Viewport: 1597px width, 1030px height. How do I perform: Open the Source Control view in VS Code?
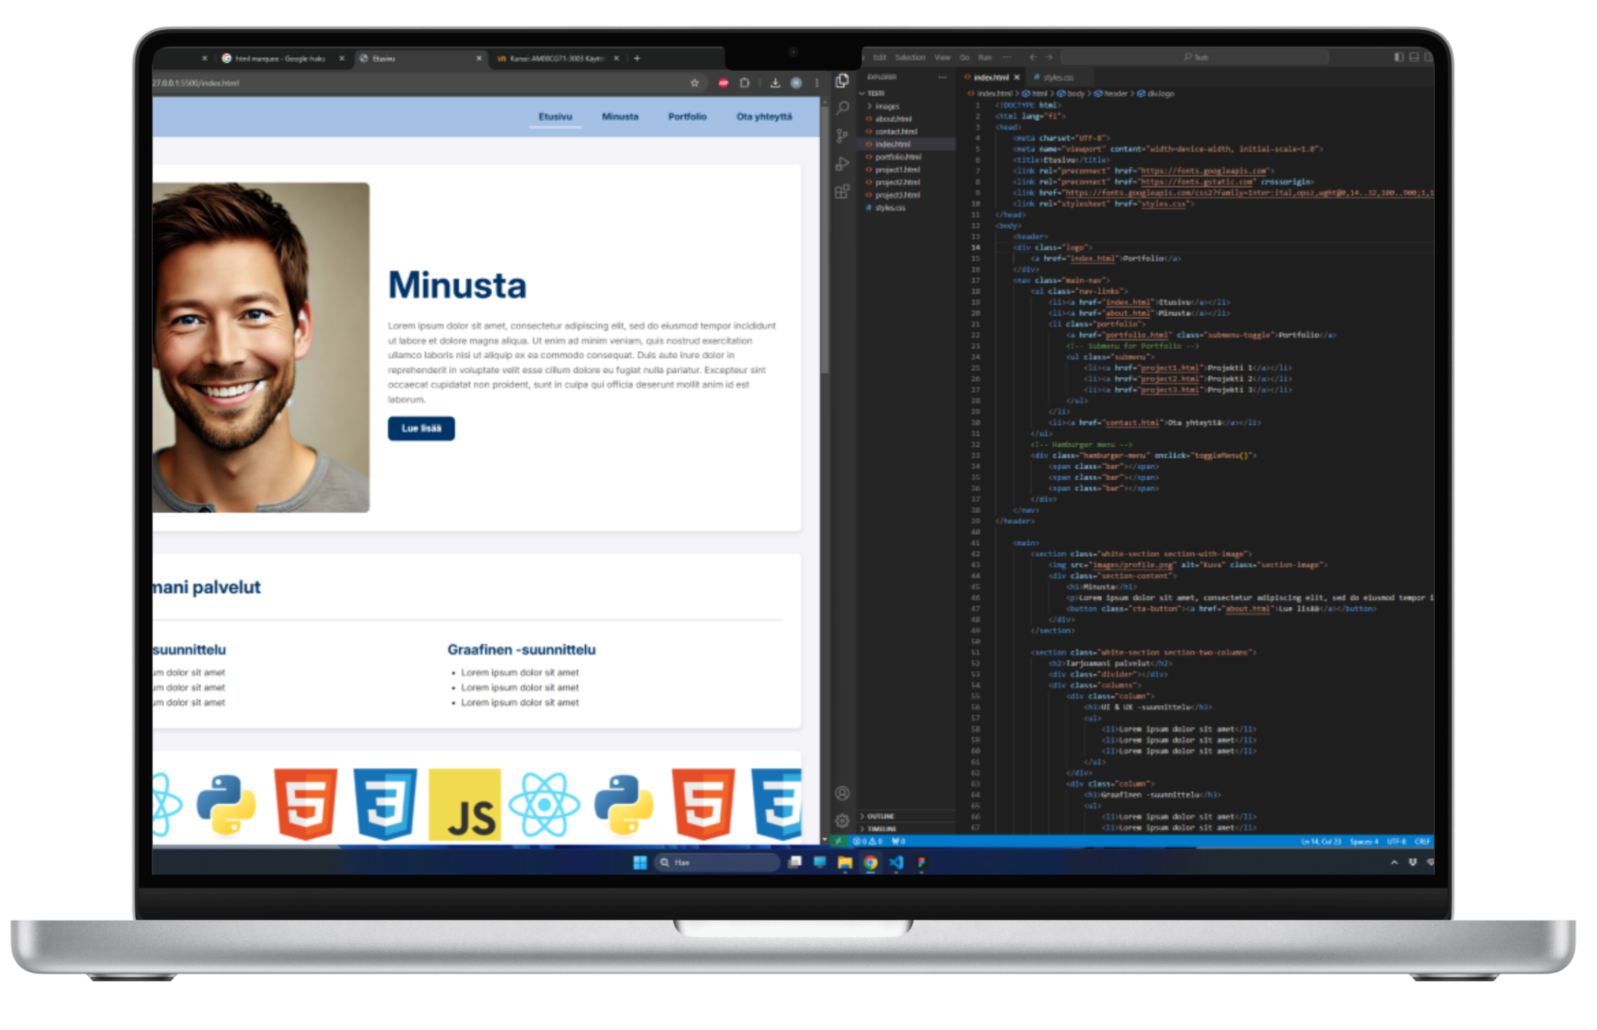tap(842, 135)
